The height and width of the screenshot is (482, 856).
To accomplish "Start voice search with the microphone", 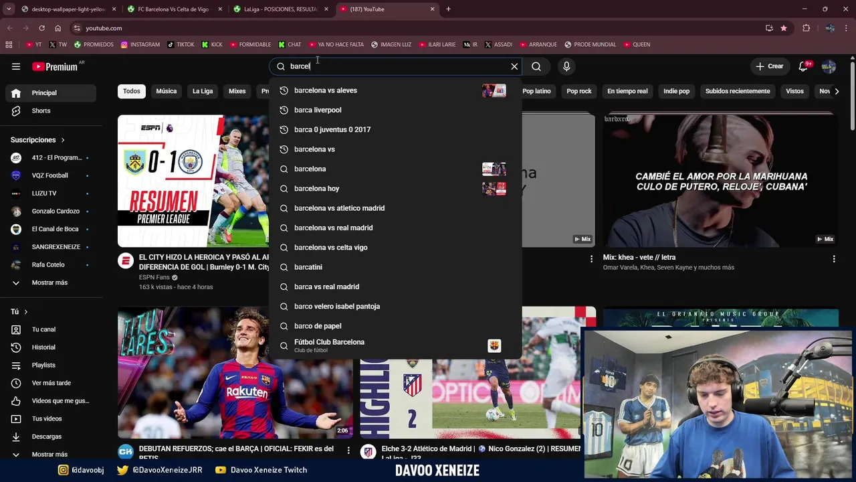I will (566, 66).
